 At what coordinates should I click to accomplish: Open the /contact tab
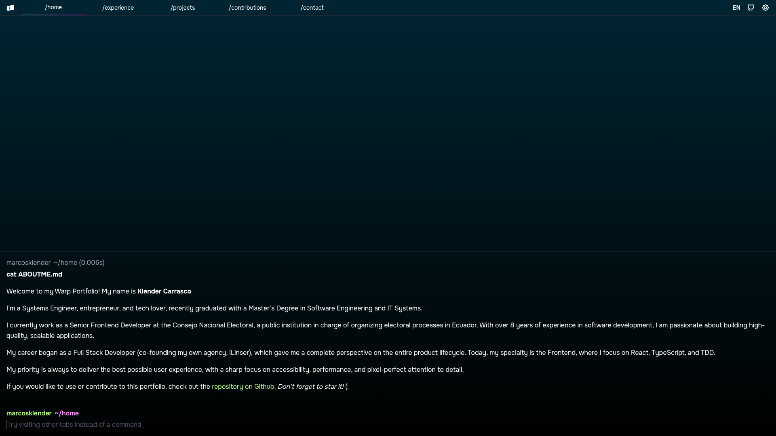(312, 8)
